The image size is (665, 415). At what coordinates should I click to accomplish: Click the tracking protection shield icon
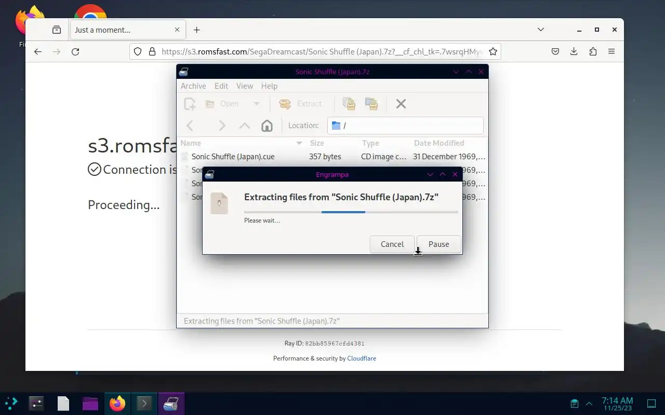point(138,51)
